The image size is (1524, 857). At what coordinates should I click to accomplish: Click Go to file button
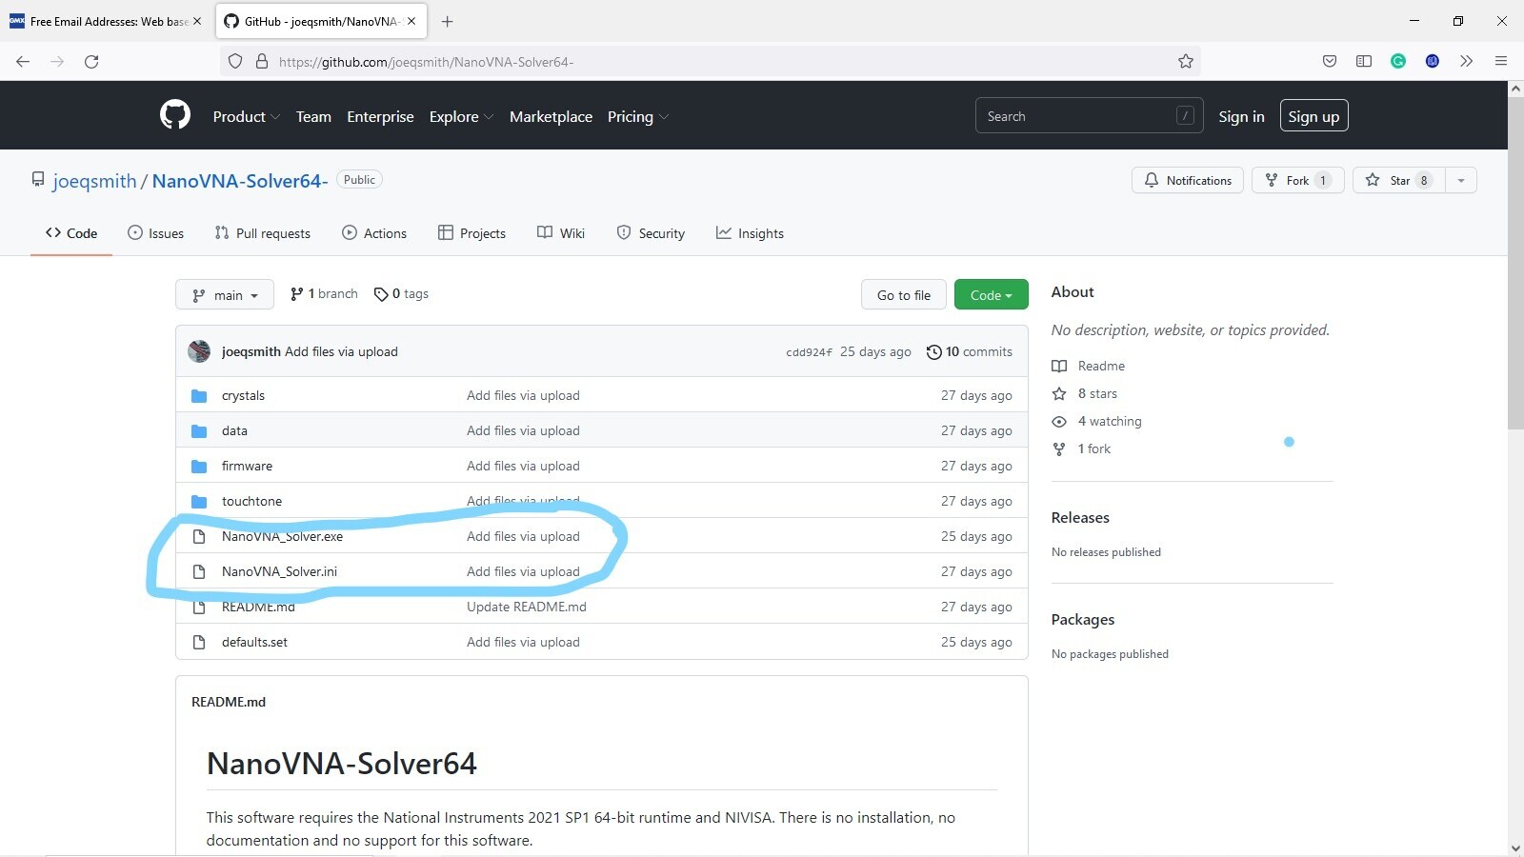904,295
